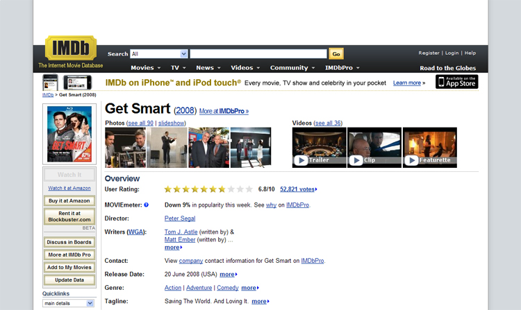The image size is (521, 310).
Task: Open the Community menu
Action: (x=292, y=68)
